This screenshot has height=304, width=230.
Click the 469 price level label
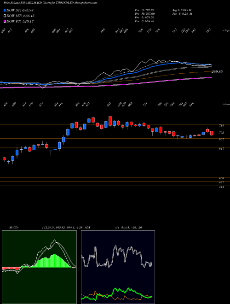click(x=222, y=178)
